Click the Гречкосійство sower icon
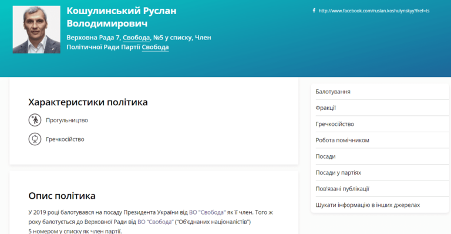 click(x=35, y=139)
